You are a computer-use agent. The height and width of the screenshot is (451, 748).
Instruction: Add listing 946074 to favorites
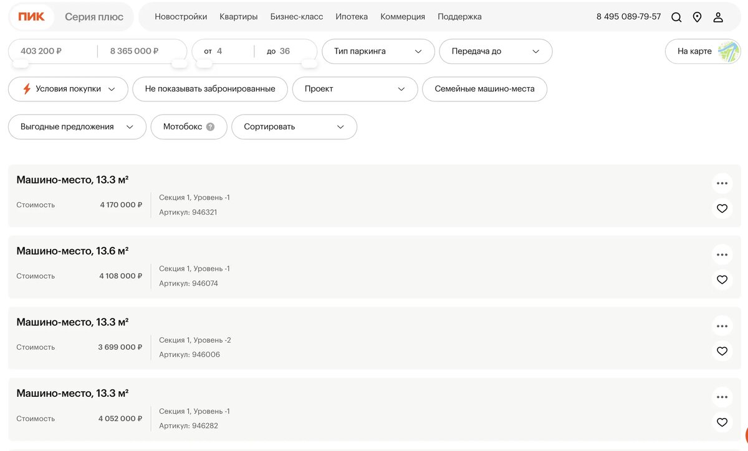coord(722,280)
